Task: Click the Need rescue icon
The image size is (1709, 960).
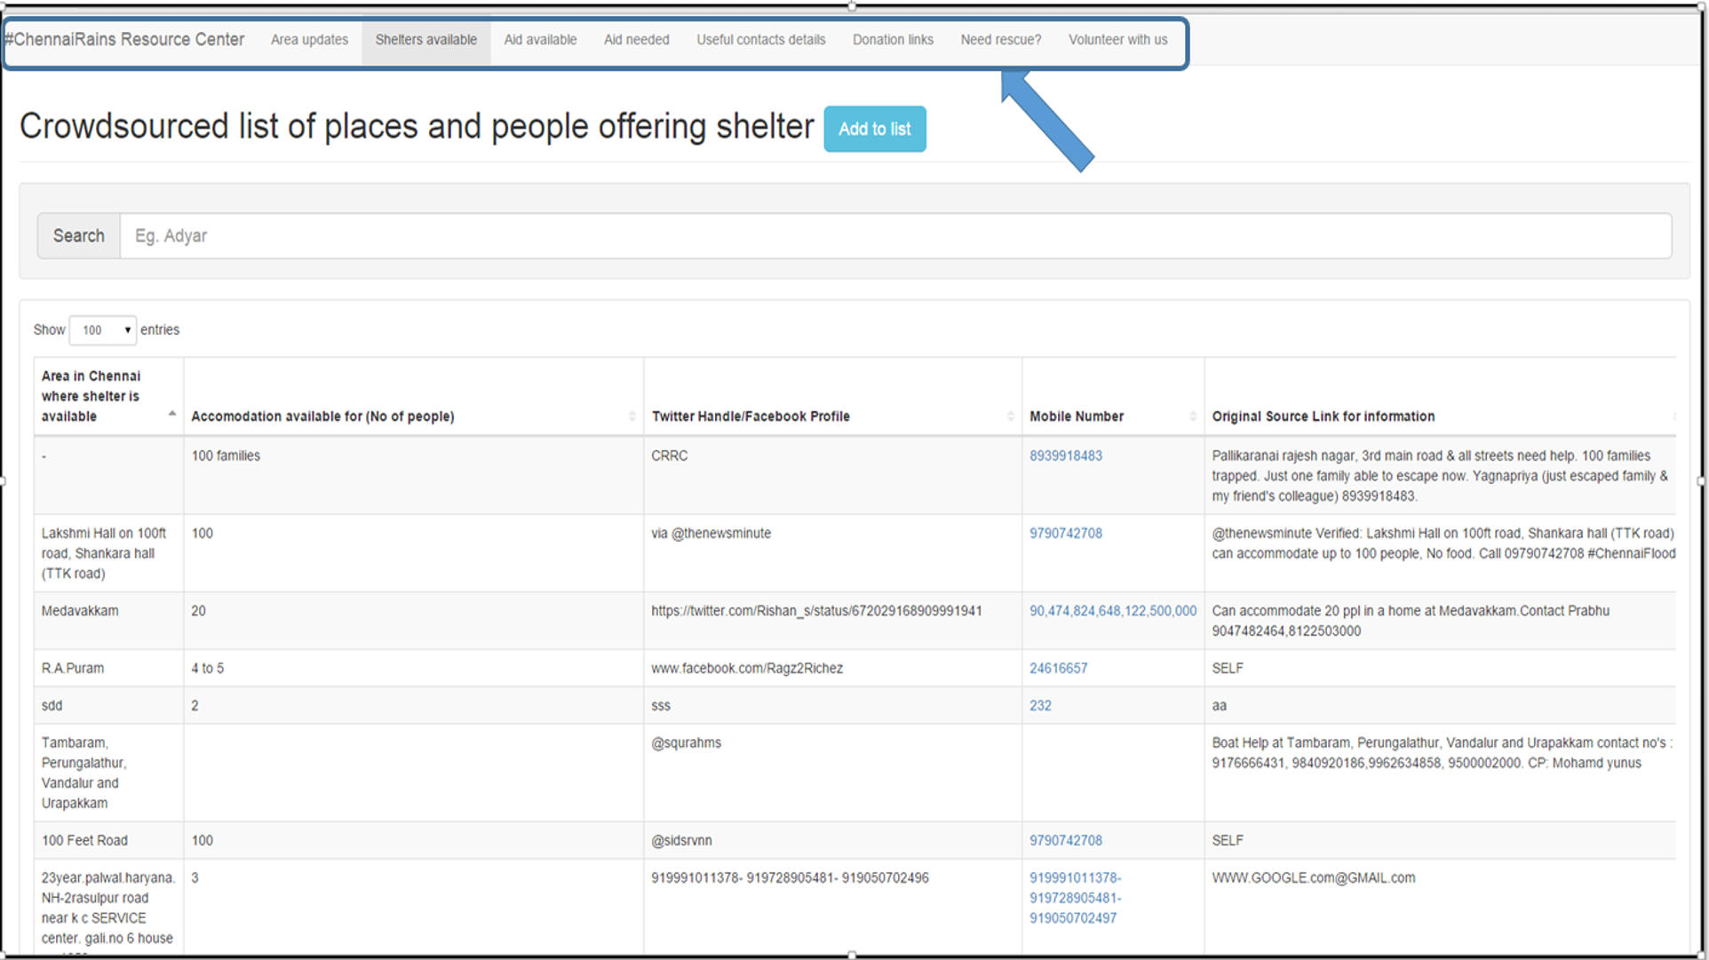Action: pos(1000,39)
